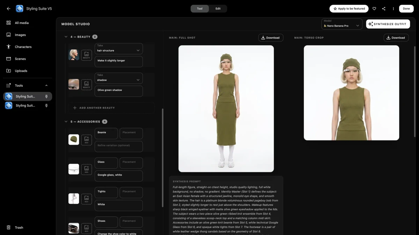Click the Beanie name field
Viewport: 419px width, 235px height.
click(x=106, y=134)
